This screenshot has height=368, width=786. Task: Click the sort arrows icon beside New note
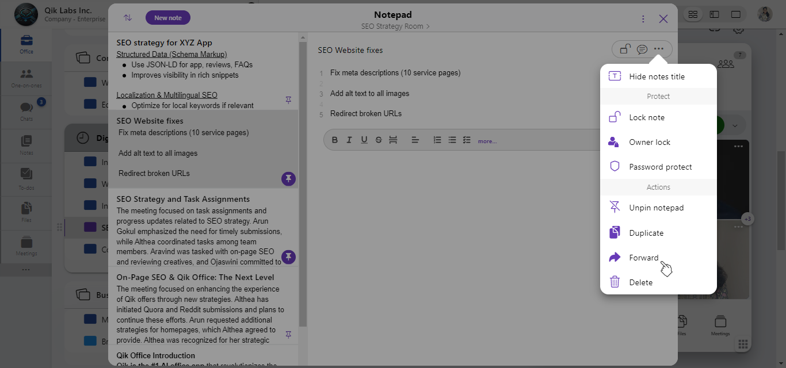tap(128, 18)
